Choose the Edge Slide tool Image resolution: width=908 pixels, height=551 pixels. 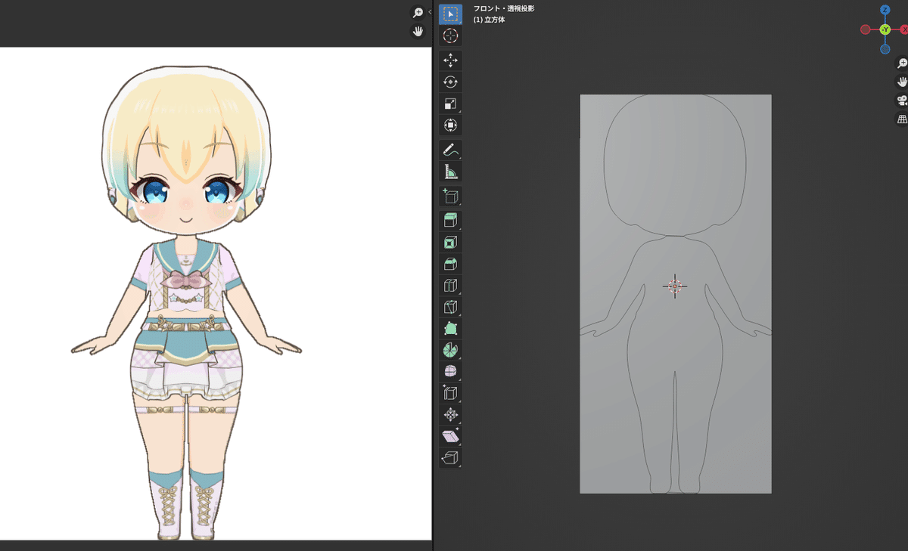pyautogui.click(x=450, y=393)
